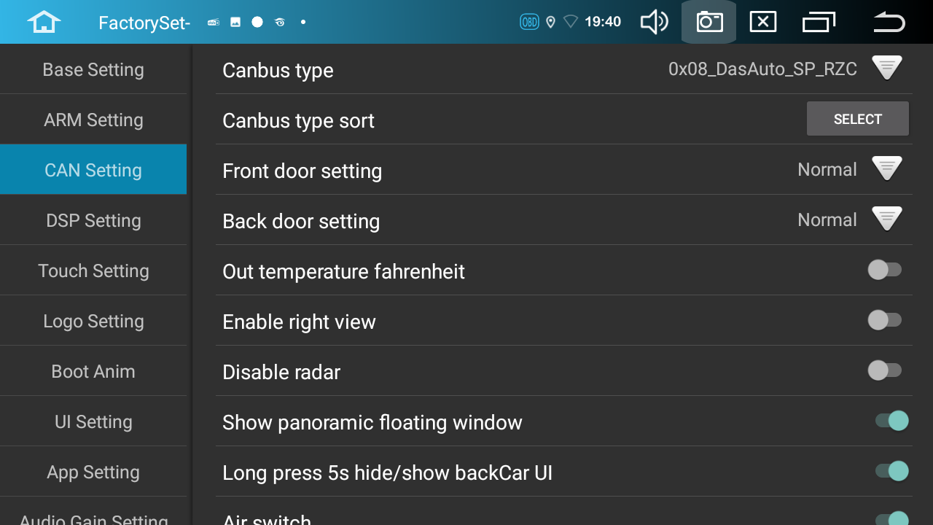Open Logo Setting in sidebar
This screenshot has height=525, width=933.
click(93, 321)
